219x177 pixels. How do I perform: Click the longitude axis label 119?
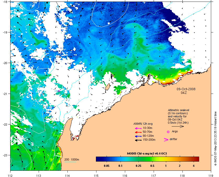pyautogui.click(x=211, y=176)
